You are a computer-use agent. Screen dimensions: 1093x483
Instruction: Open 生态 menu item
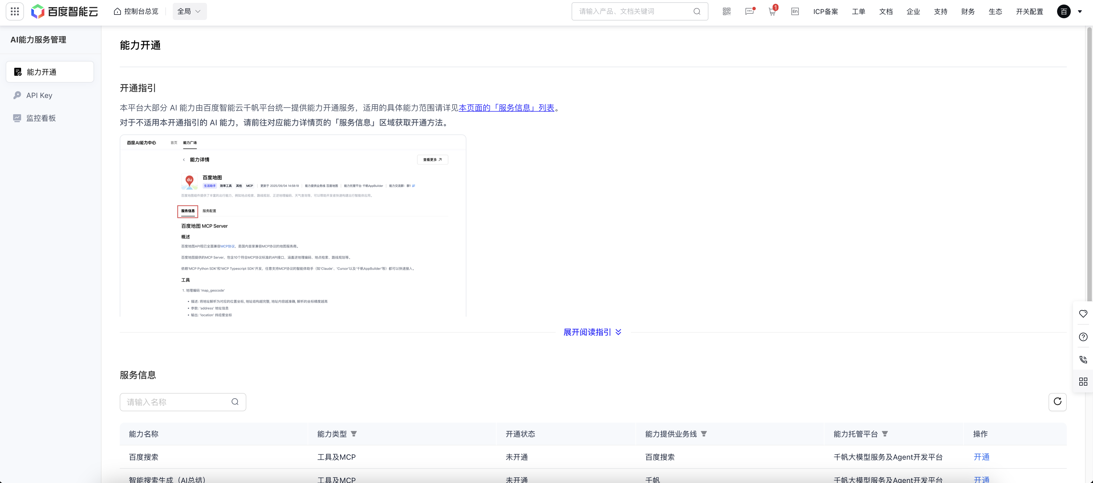coord(995,11)
